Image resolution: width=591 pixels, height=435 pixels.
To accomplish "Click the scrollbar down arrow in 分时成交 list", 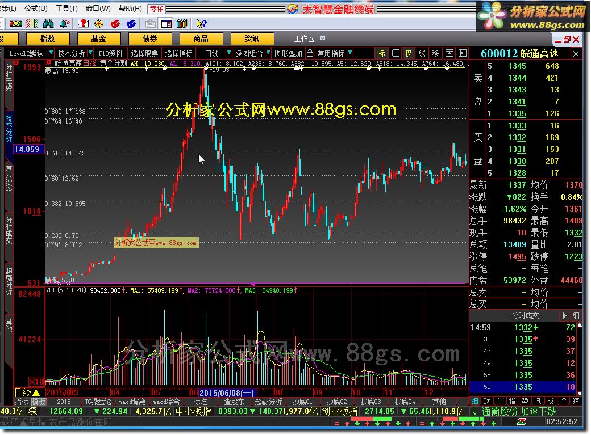I will [x=580, y=393].
